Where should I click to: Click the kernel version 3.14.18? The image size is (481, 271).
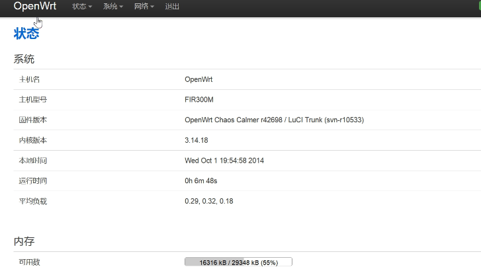(x=197, y=140)
